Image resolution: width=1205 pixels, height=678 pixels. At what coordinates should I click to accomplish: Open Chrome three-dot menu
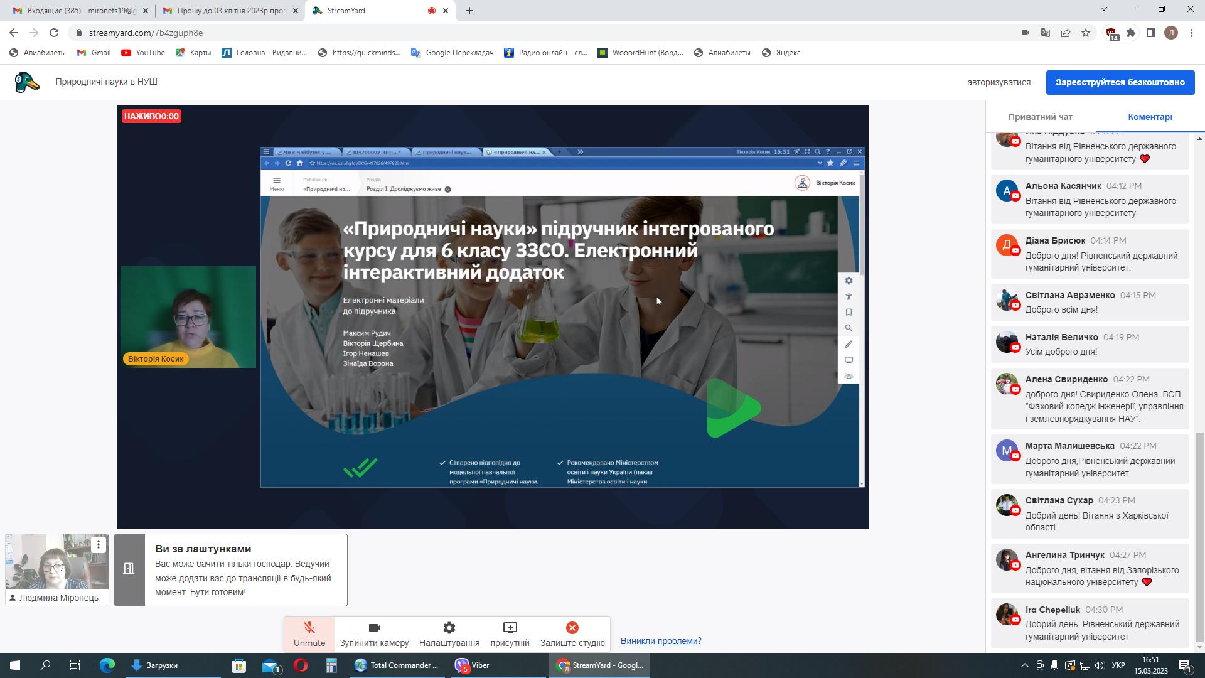click(1191, 33)
